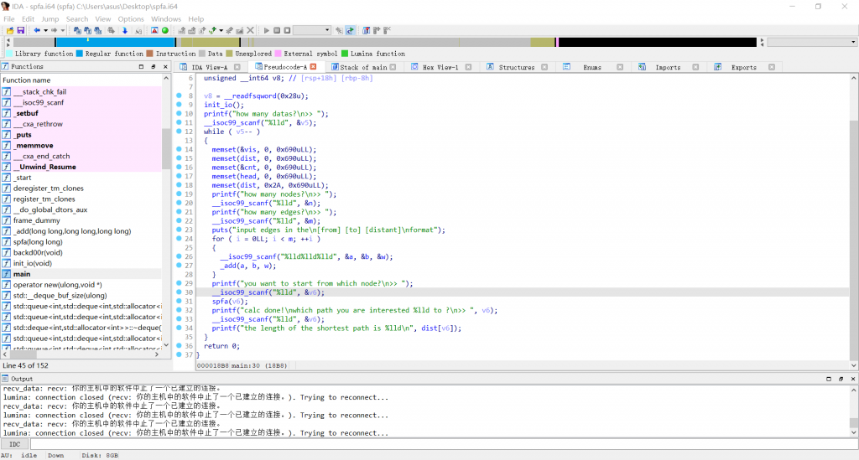Click the Regular function blue legend swatch
This screenshot has width=859, height=460.
point(79,54)
